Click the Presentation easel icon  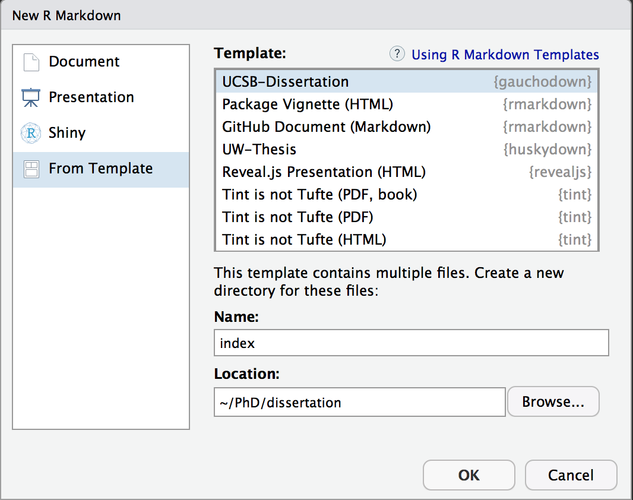30,98
